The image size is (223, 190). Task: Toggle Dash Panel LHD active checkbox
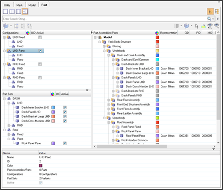(x=65, y=112)
